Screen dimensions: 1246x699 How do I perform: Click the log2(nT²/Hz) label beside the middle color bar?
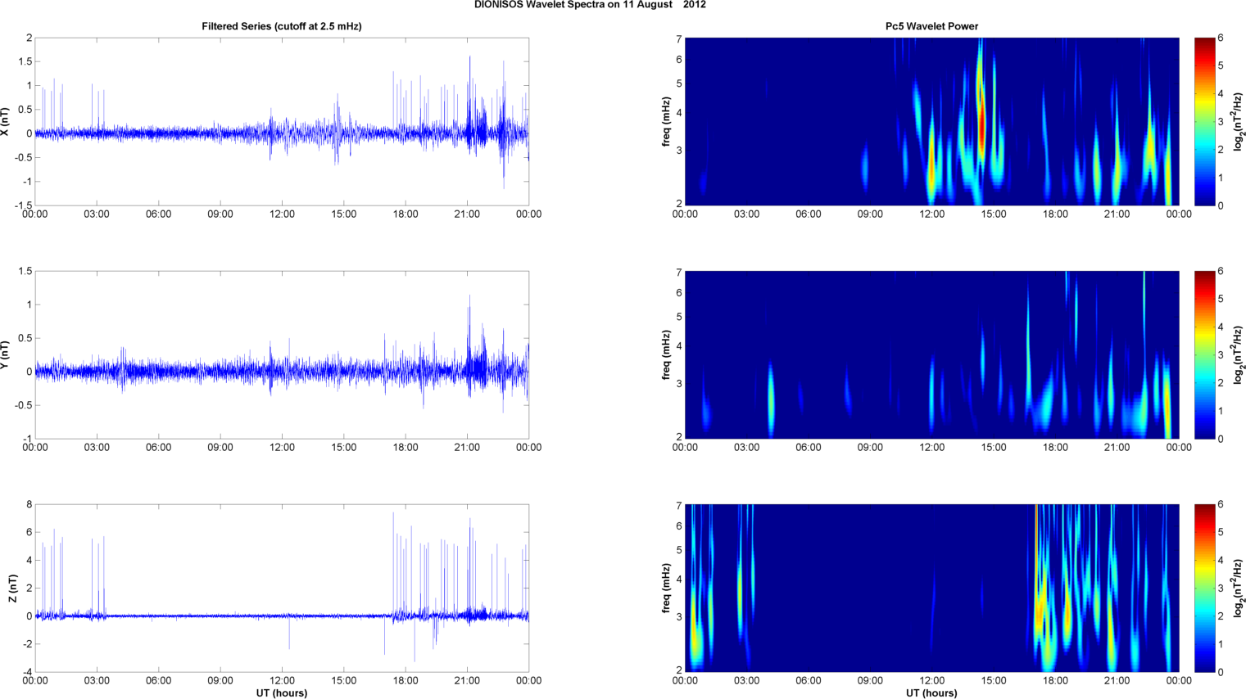(1238, 354)
